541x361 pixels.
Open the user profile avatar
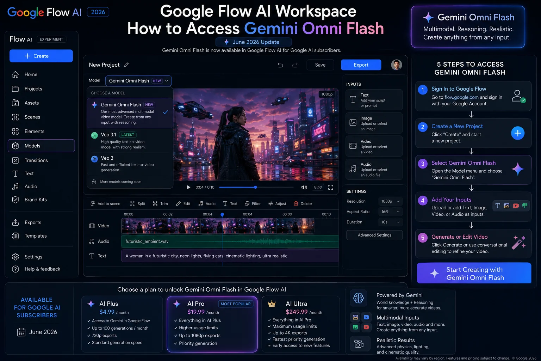pos(397,65)
